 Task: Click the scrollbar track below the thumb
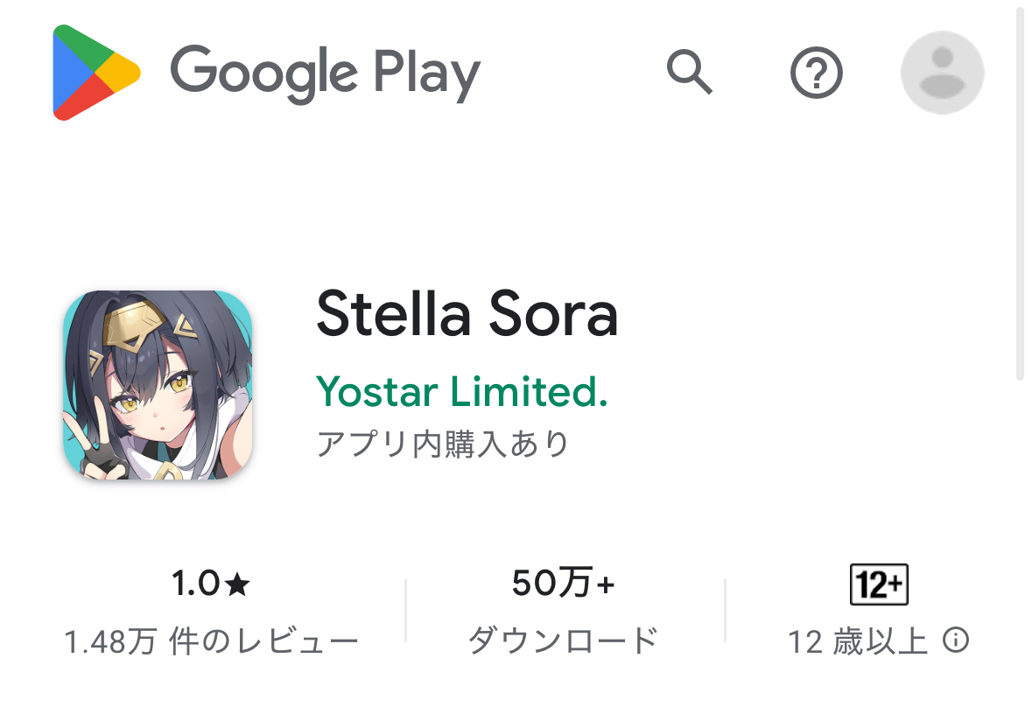(1020, 542)
